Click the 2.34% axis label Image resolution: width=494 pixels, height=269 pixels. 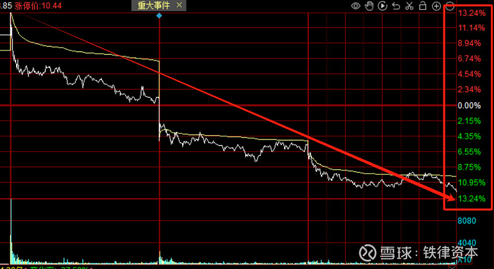click(x=469, y=89)
